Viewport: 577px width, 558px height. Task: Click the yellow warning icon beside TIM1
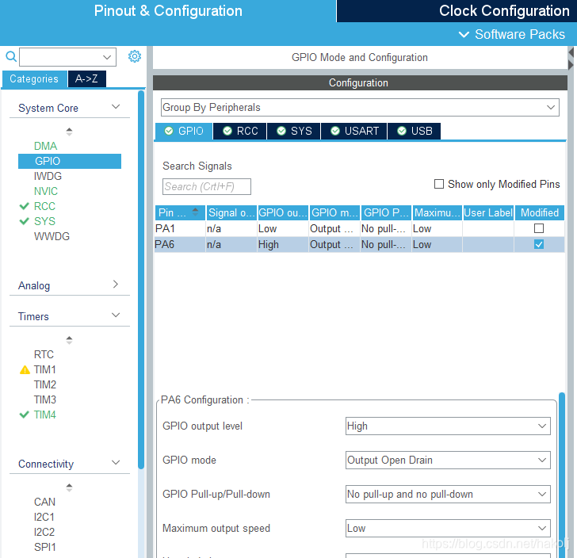point(25,369)
